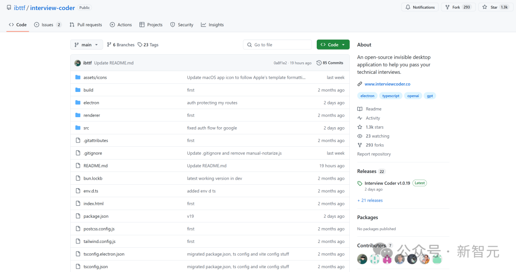Click the package.json file icon
Screen dimensions: 516x272
point(78,216)
